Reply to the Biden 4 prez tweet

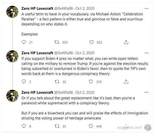click(x=24, y=81)
